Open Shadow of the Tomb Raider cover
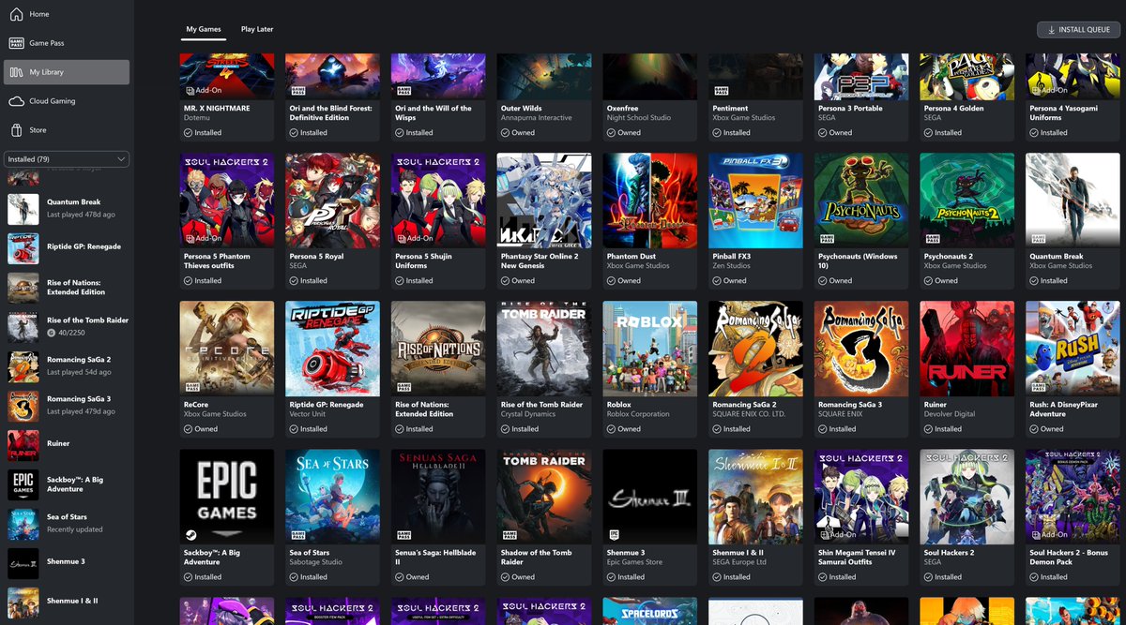Image resolution: width=1126 pixels, height=625 pixels. point(544,497)
